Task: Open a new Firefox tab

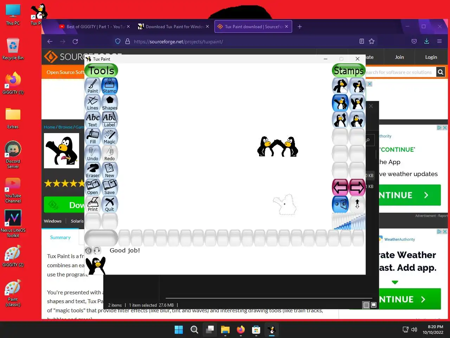Action: (x=300, y=26)
